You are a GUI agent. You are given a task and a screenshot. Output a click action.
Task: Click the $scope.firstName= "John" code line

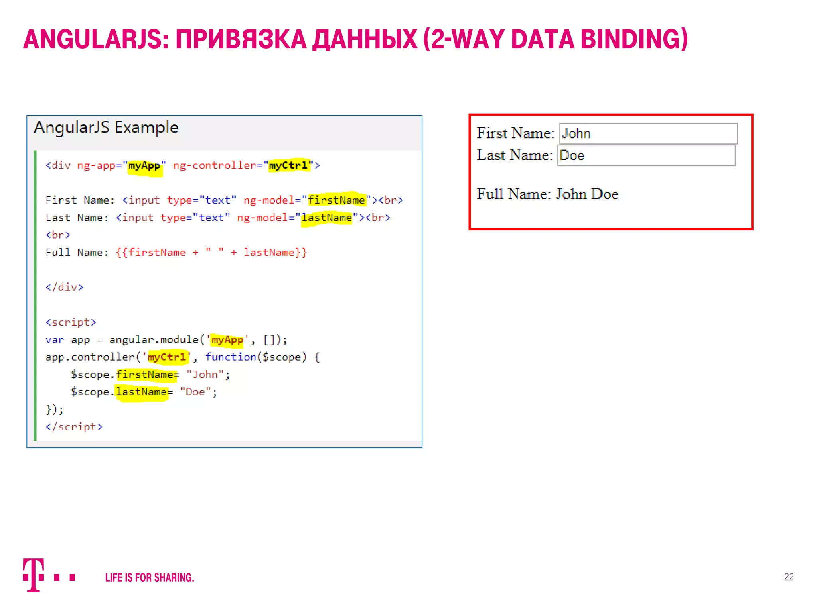(x=150, y=375)
